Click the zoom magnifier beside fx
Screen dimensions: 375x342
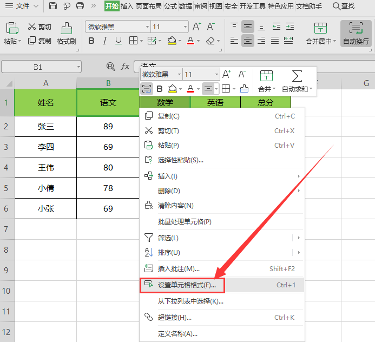(110, 66)
